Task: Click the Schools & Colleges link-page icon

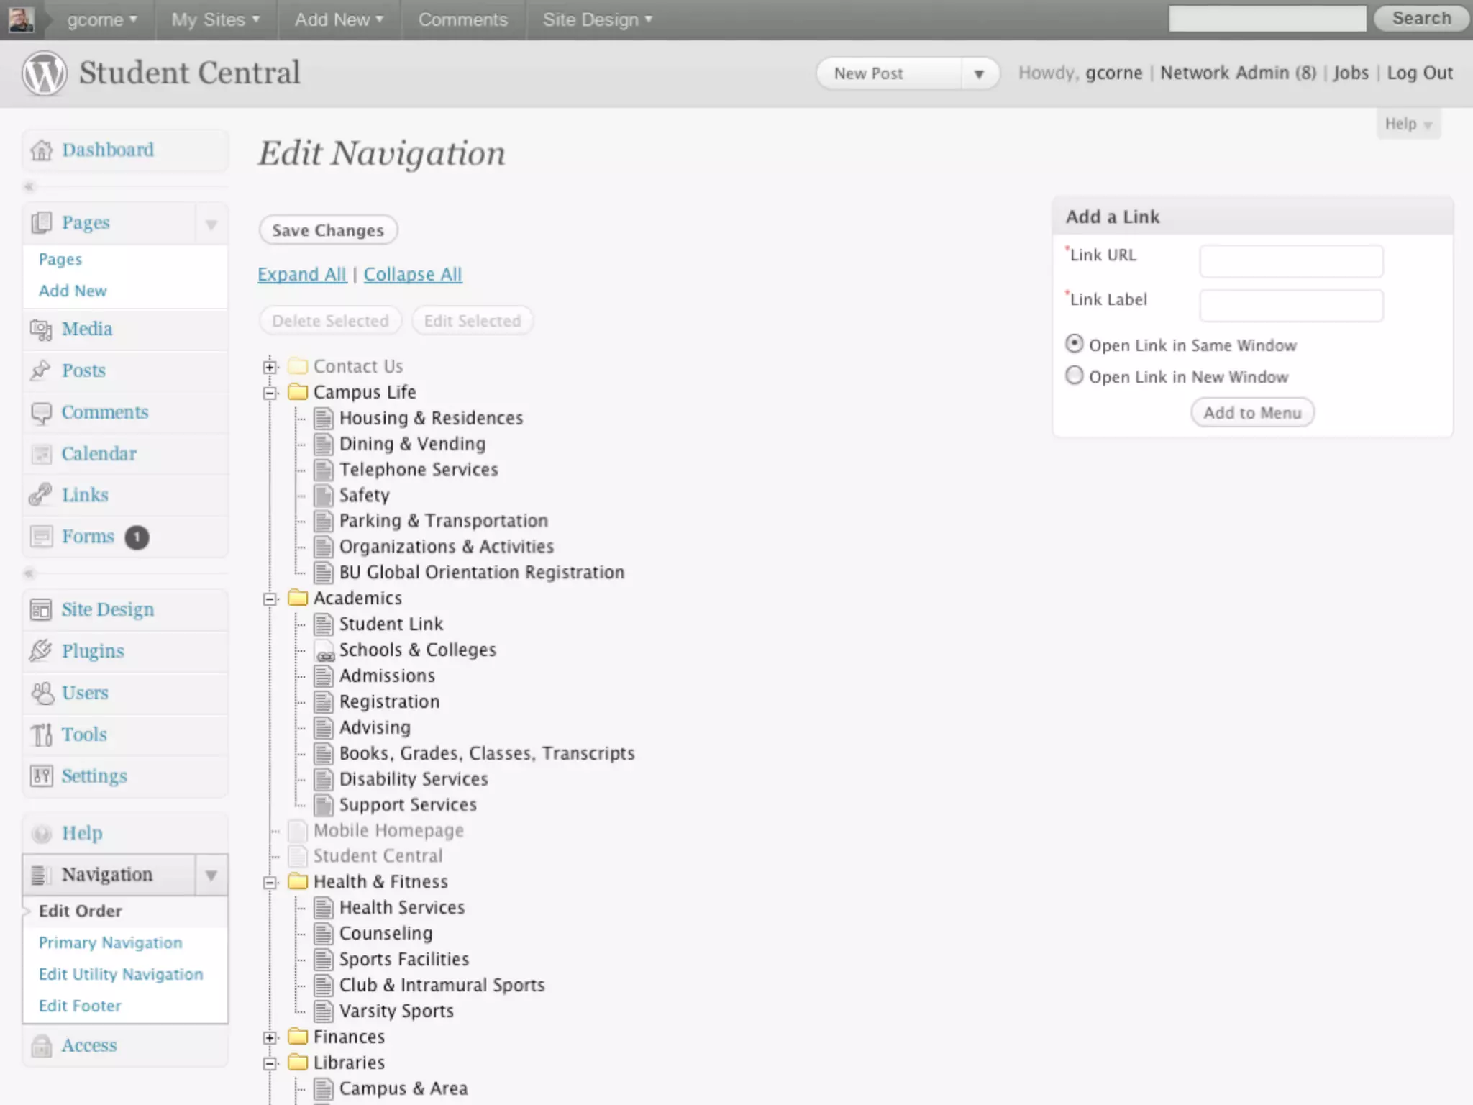Action: [324, 651]
